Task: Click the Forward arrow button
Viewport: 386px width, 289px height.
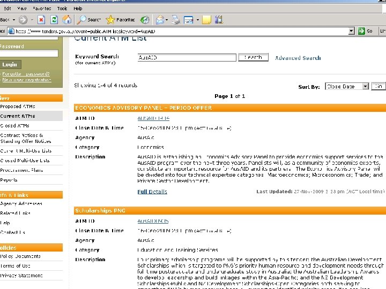Action: 23,20
